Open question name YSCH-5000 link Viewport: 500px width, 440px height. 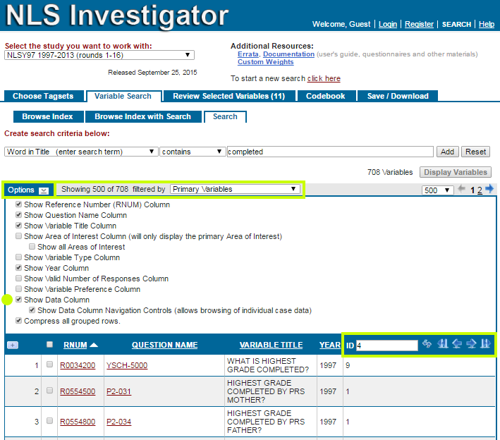tap(127, 365)
